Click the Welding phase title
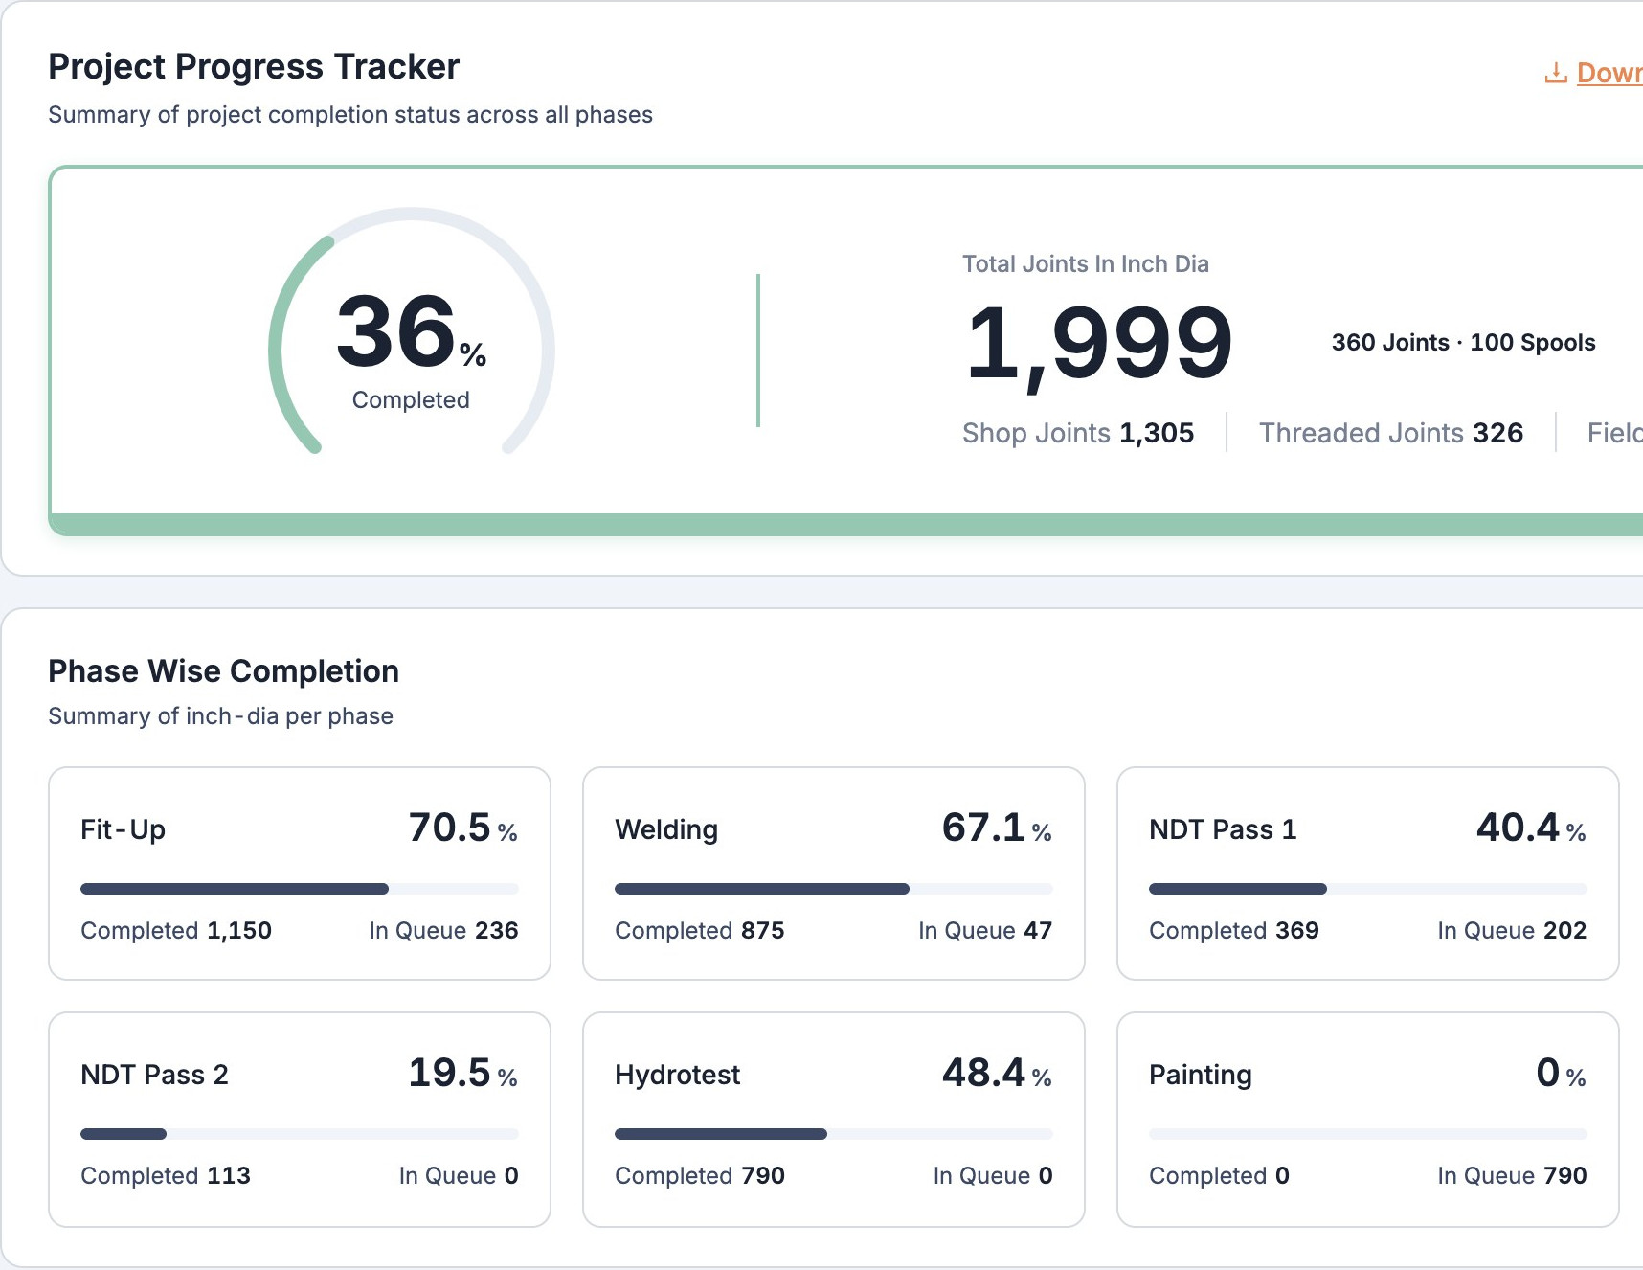Image resolution: width=1643 pixels, height=1270 pixels. [x=666, y=829]
